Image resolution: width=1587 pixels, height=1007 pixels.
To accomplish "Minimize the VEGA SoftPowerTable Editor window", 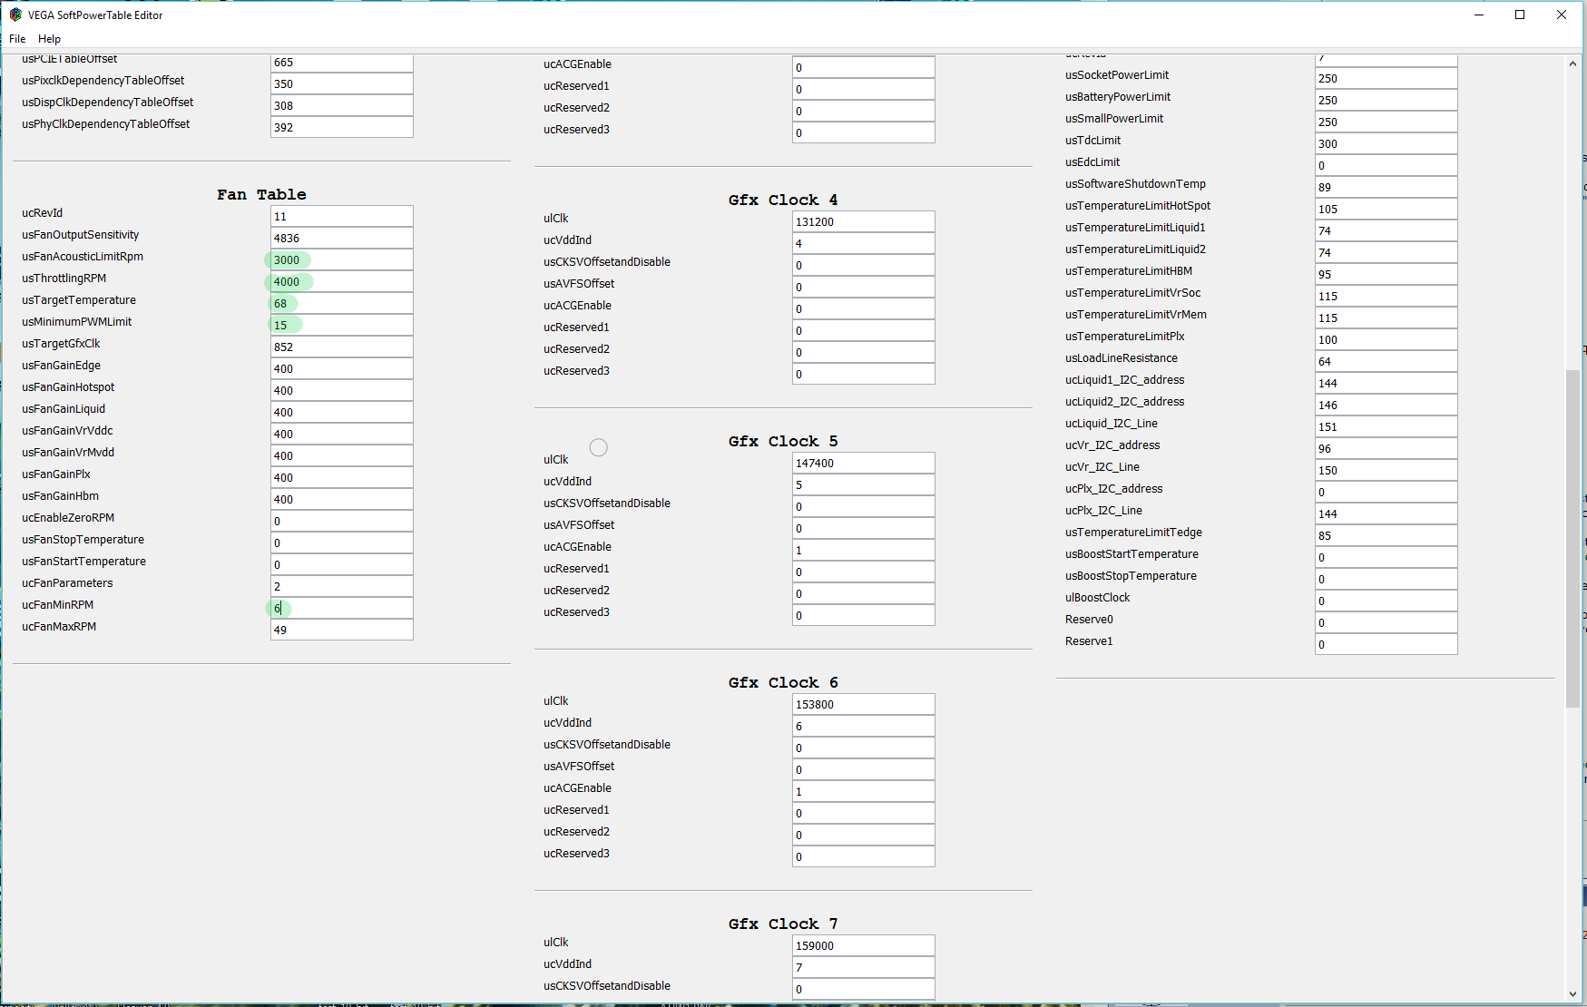I will pyautogui.click(x=1479, y=15).
